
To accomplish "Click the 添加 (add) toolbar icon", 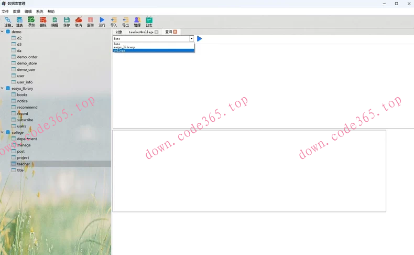I will point(31,22).
